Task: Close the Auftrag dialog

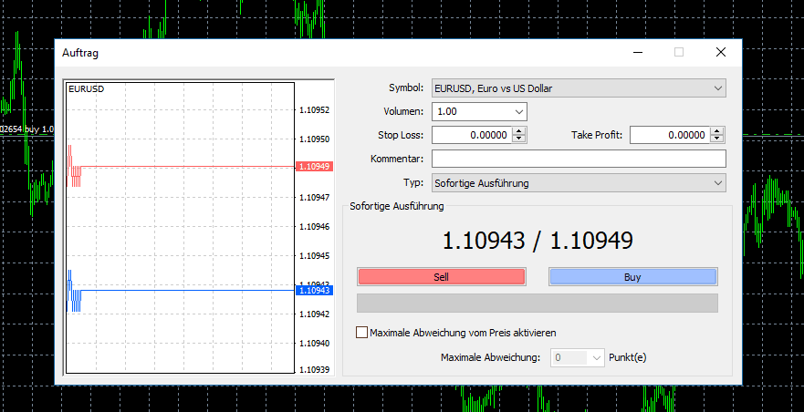Action: point(720,52)
